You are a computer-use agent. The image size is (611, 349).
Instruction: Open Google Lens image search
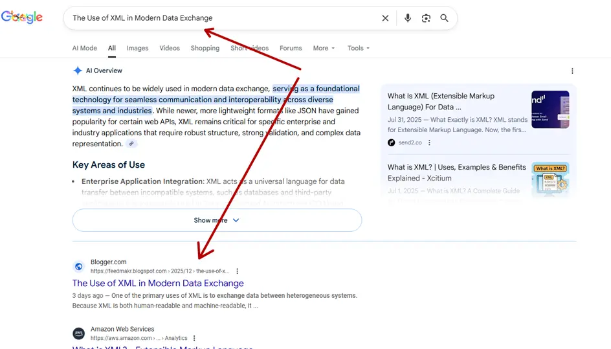coord(426,18)
